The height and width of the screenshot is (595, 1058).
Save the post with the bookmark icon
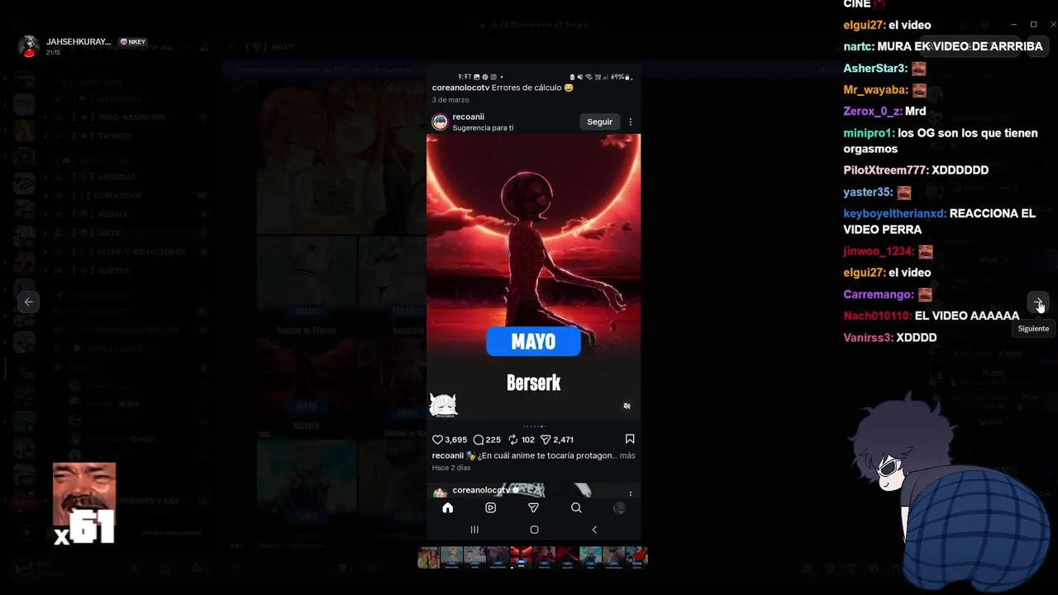630,439
